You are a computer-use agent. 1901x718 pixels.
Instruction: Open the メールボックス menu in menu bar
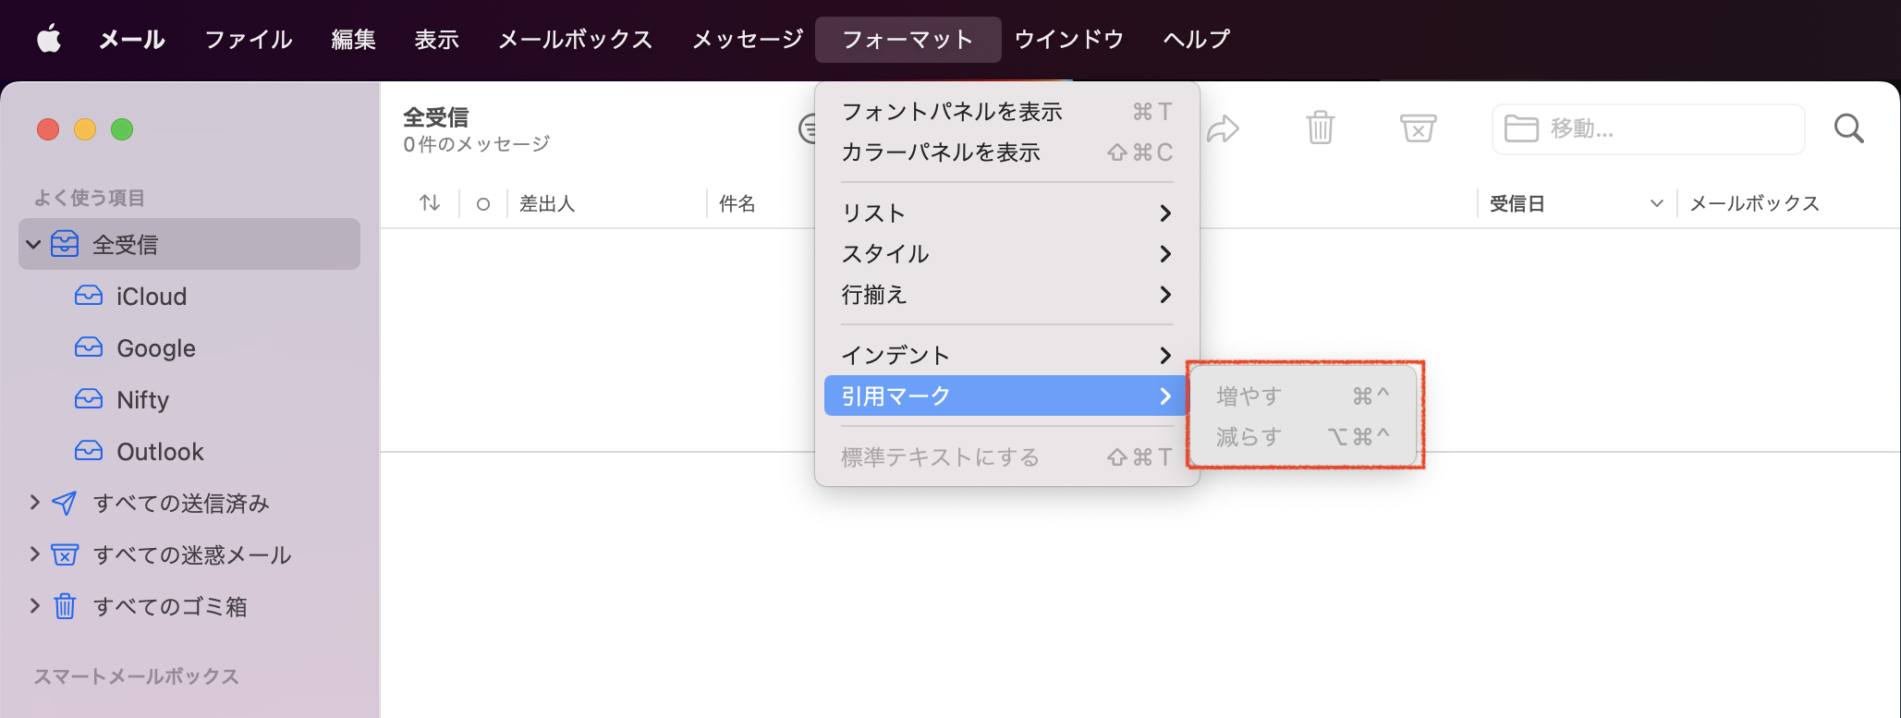click(575, 39)
